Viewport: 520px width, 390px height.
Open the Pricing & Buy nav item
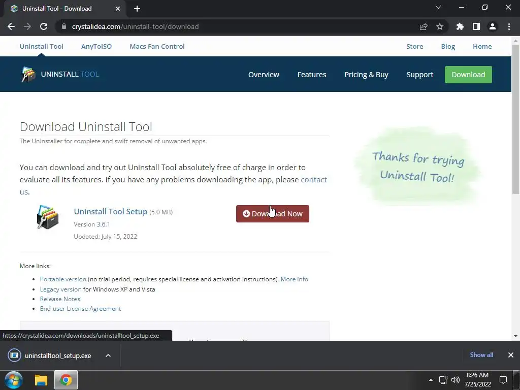pyautogui.click(x=366, y=75)
